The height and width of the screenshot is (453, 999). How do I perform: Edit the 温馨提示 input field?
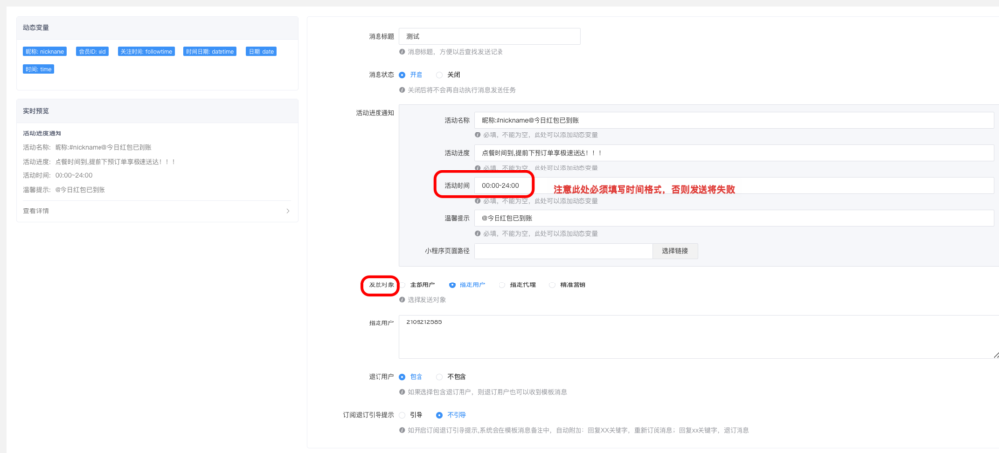point(734,218)
